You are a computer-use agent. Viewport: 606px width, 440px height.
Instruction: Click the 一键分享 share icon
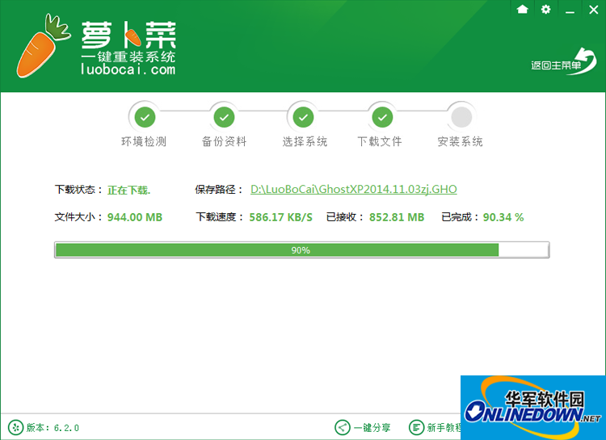342,427
